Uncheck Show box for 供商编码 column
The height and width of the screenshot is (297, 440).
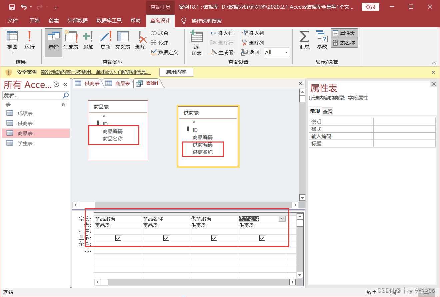click(x=214, y=238)
